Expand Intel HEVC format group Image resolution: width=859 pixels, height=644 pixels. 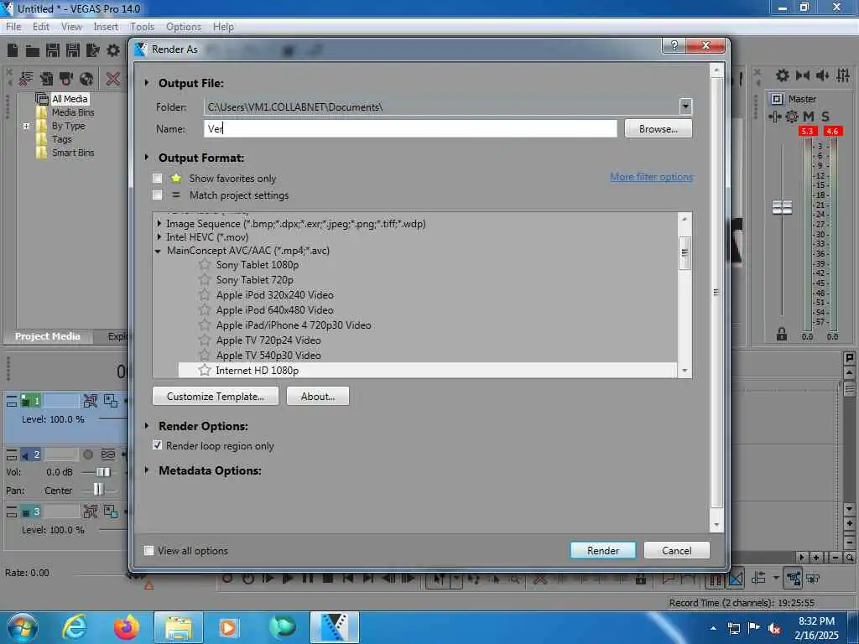coord(159,237)
